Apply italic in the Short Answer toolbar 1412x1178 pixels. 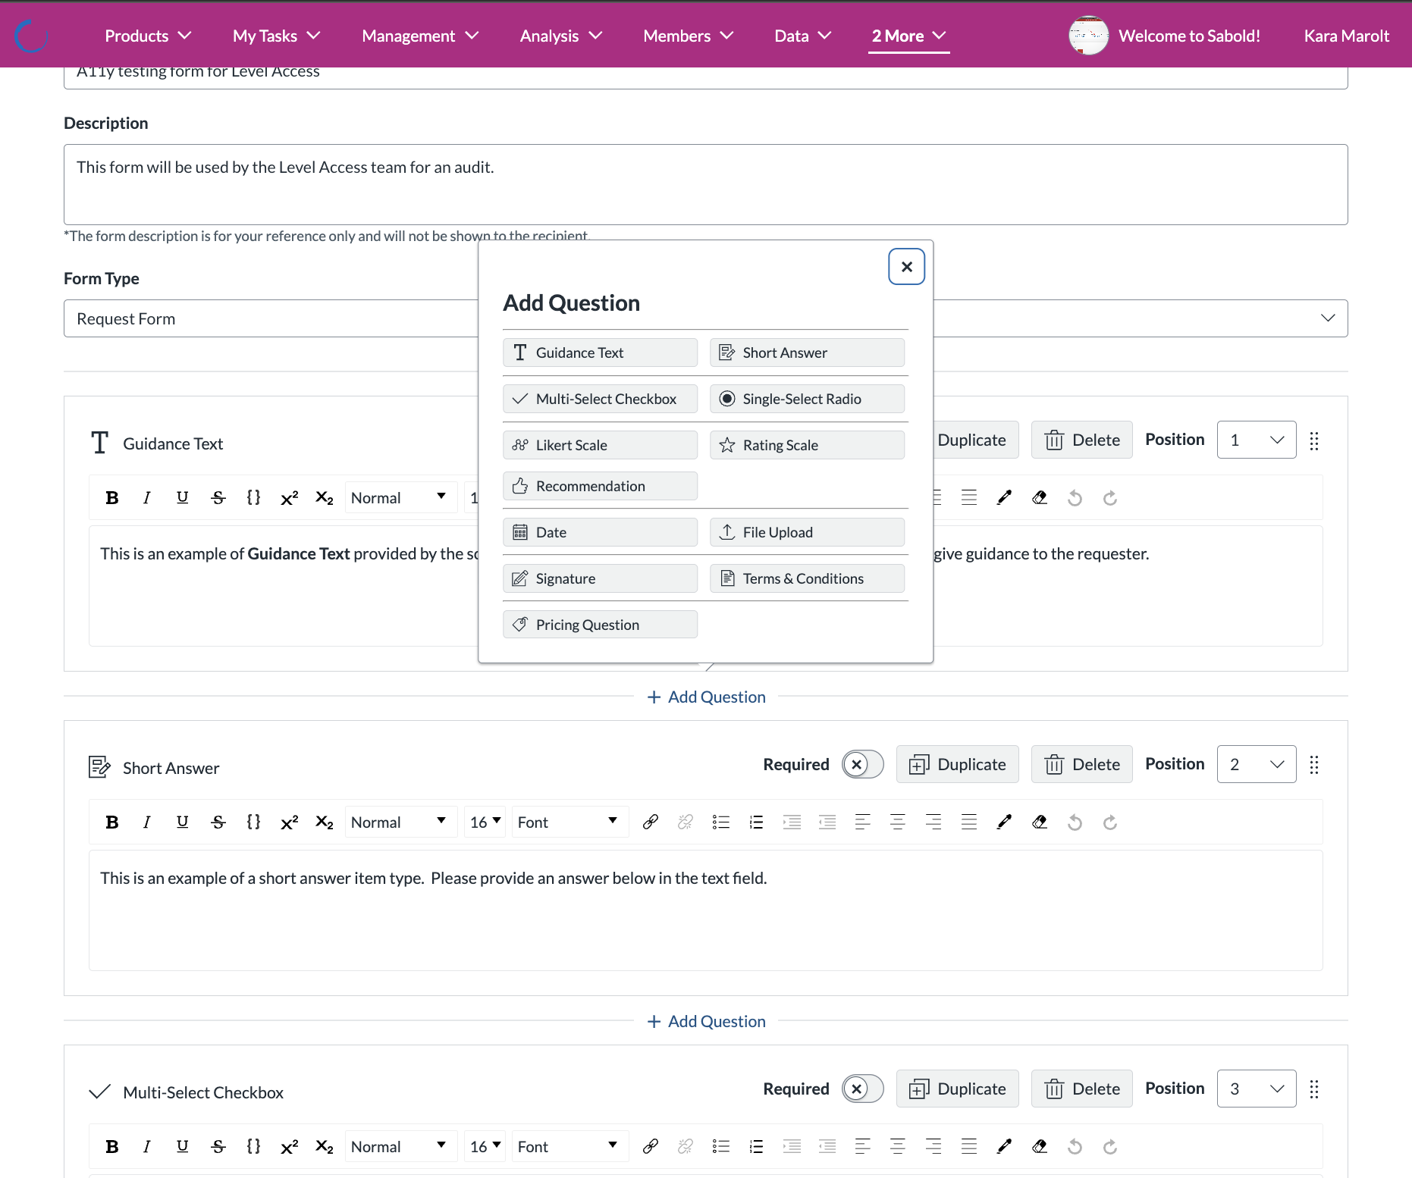tap(147, 822)
